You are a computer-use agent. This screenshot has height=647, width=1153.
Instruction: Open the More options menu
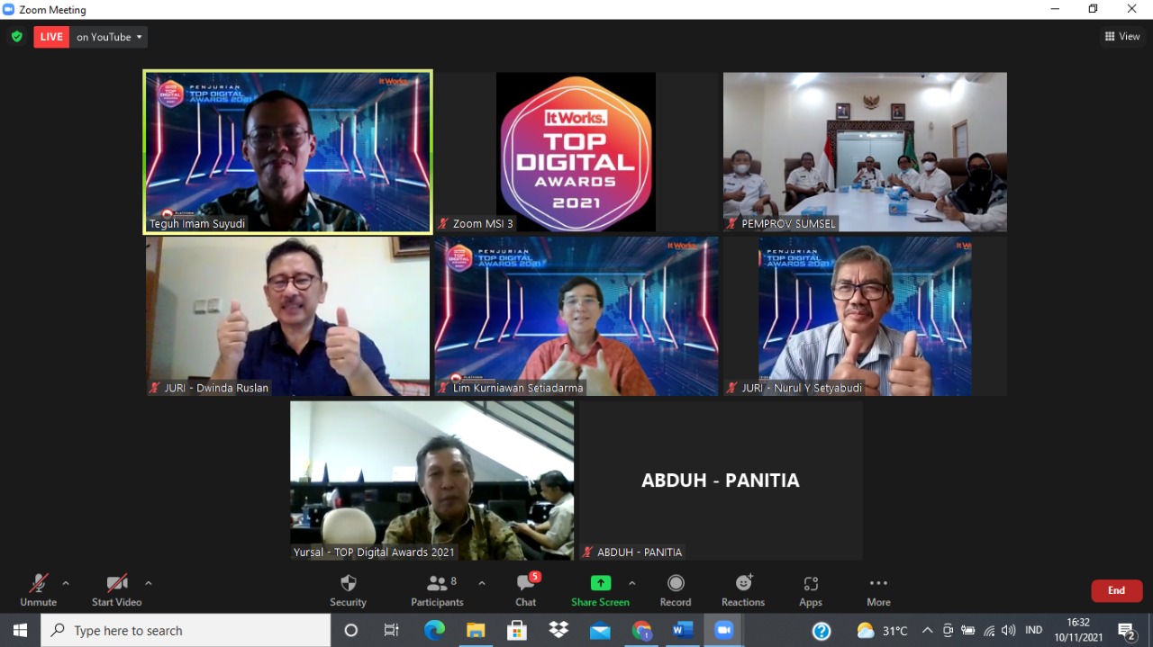coord(878,583)
